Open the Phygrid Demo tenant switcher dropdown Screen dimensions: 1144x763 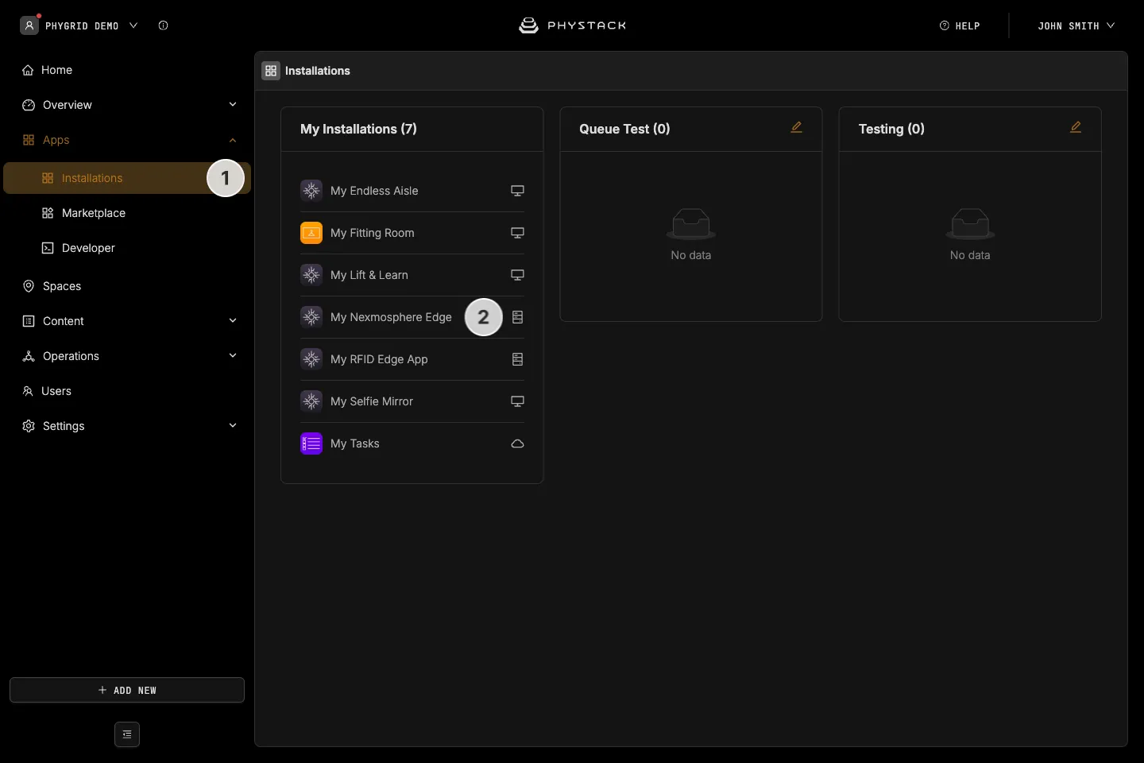pos(133,25)
